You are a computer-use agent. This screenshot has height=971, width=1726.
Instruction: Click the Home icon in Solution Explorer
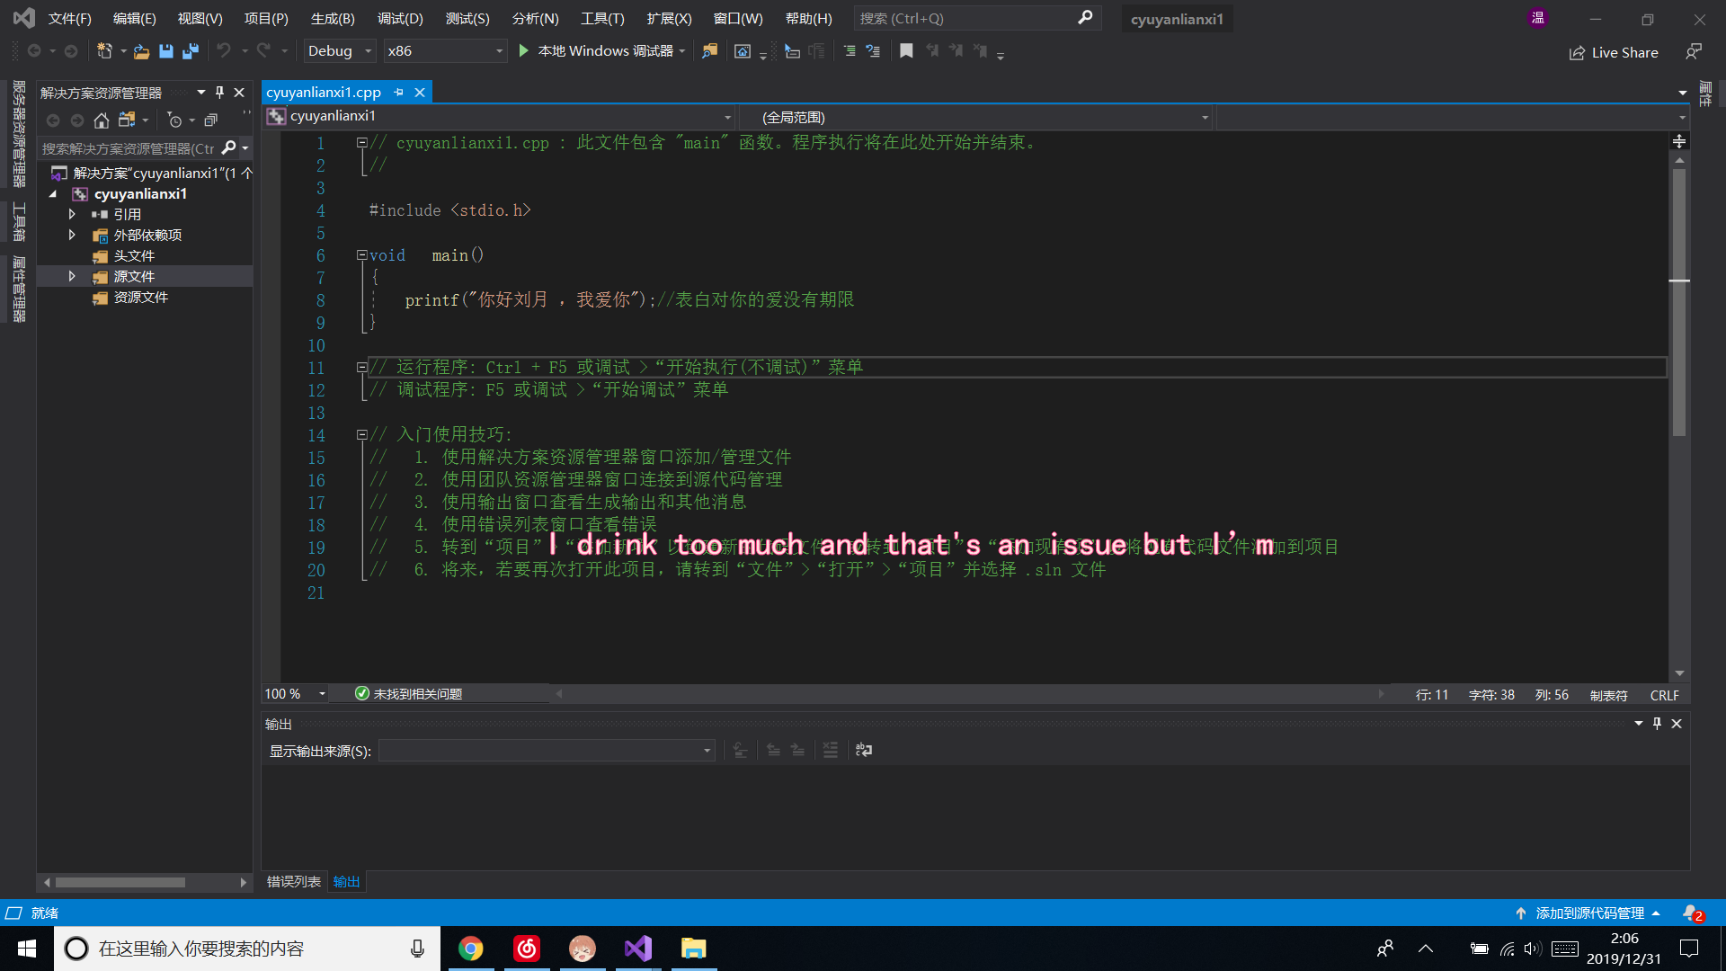click(102, 120)
